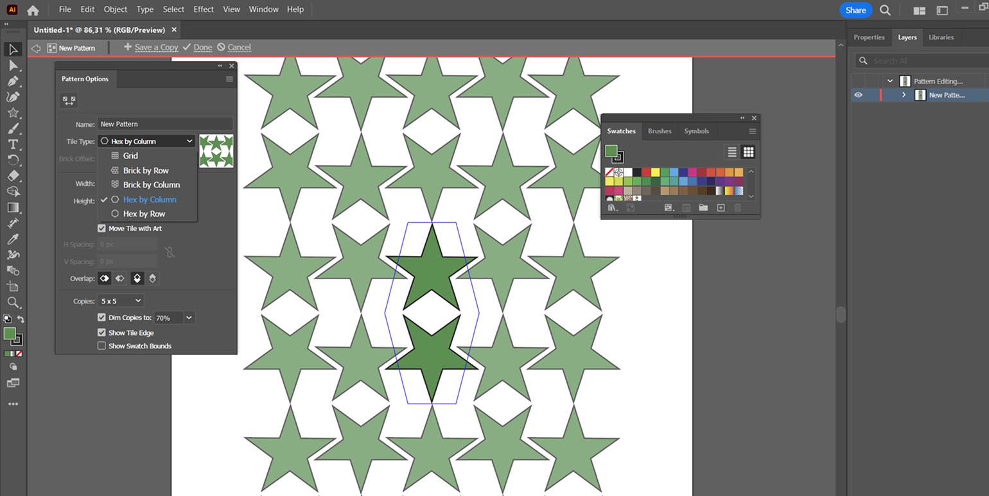Select the Star shape tool
Image resolution: width=989 pixels, height=496 pixels.
13,113
